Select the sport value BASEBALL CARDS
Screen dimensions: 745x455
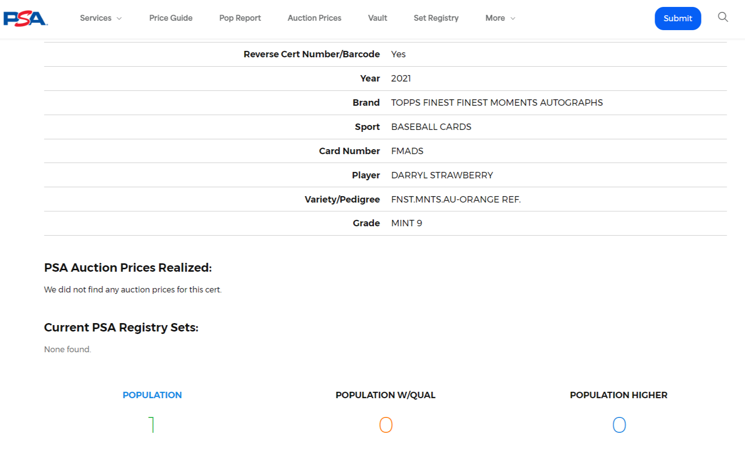[431, 127]
